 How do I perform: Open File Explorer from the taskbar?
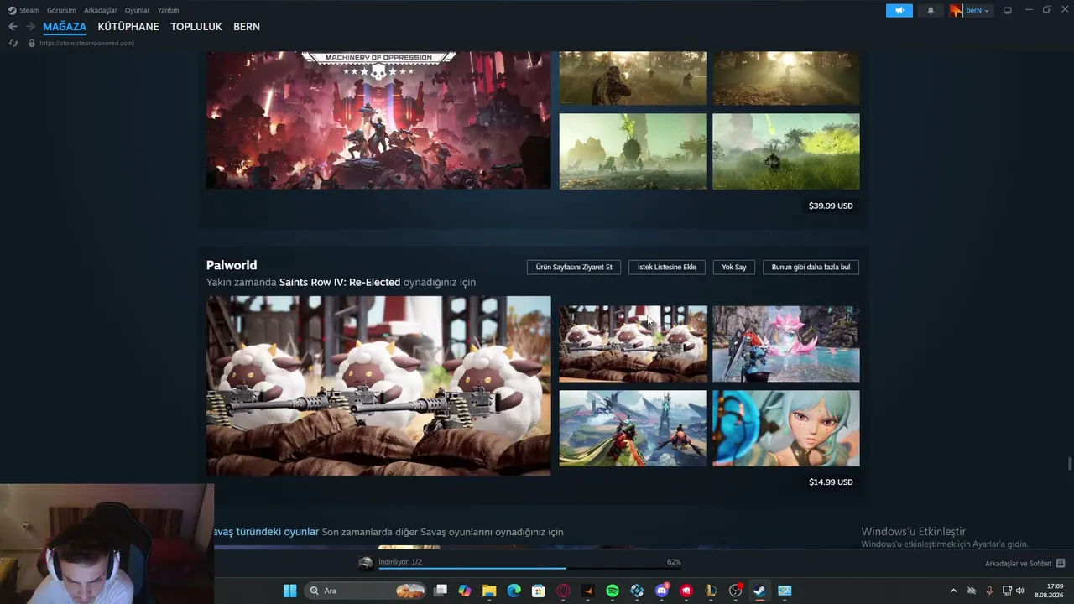(489, 591)
